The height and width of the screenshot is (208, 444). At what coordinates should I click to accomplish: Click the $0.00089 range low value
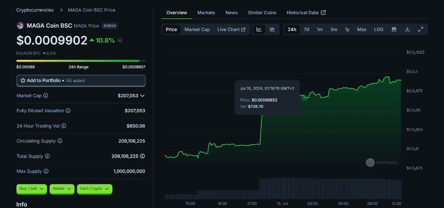pos(25,67)
